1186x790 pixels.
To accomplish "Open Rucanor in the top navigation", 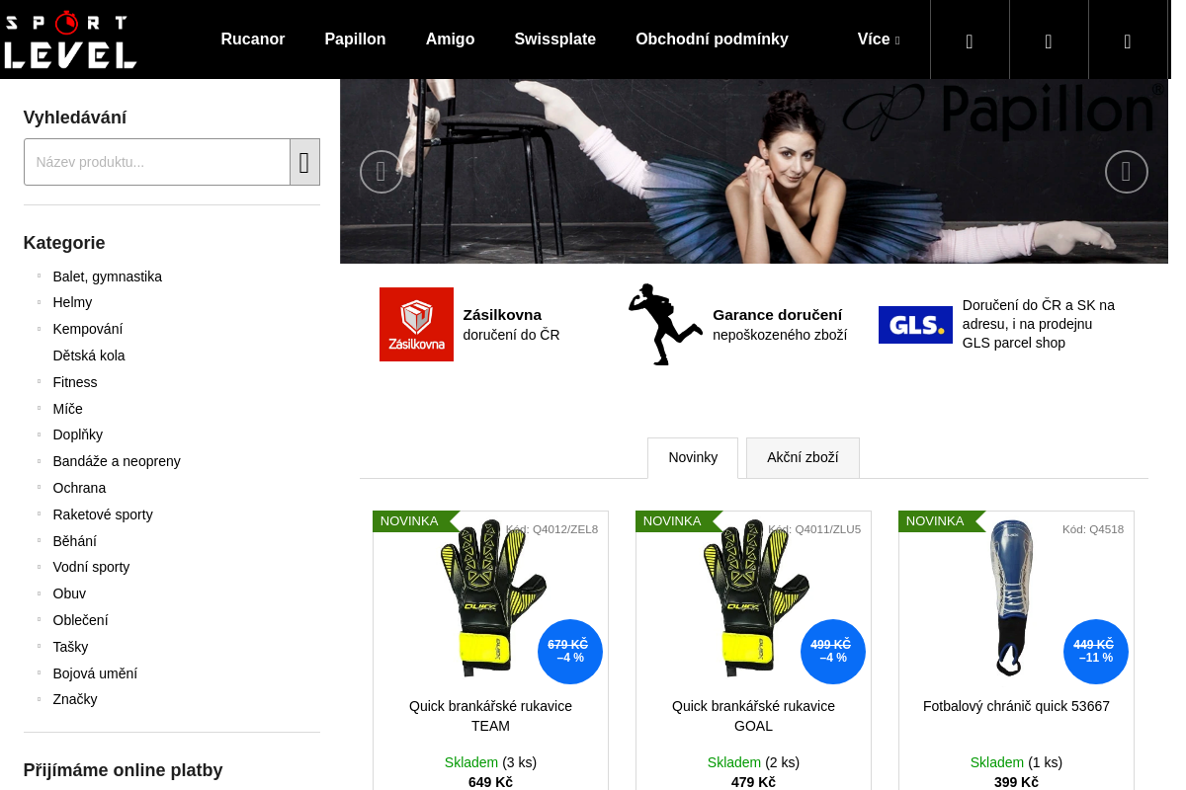I will (252, 39).
